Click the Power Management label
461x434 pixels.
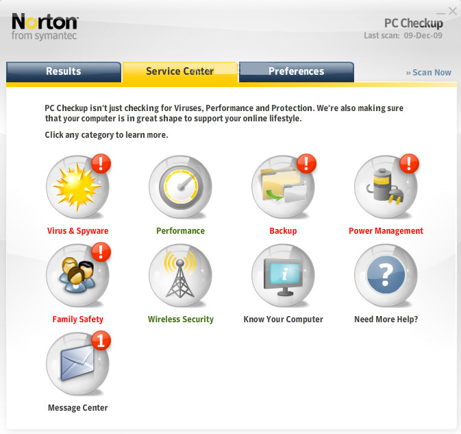tap(386, 231)
